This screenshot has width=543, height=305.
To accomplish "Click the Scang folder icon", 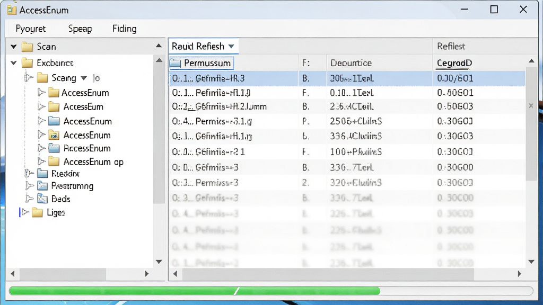I will pos(42,78).
